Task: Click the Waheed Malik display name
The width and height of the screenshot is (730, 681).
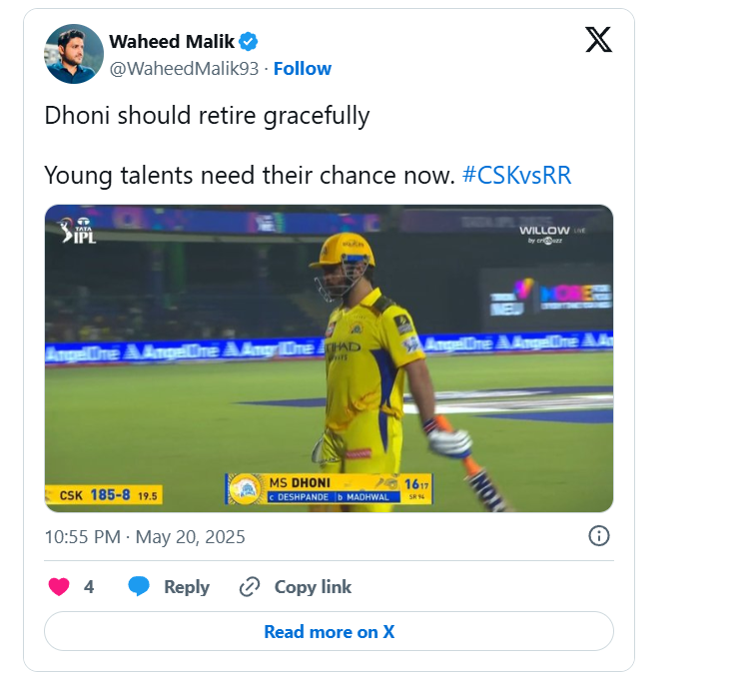Action: coord(171,41)
